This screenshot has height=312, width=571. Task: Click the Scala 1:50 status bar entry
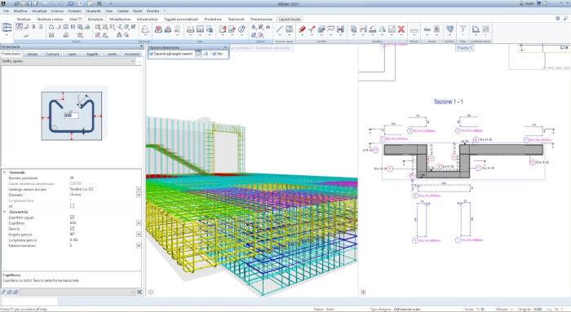[475, 309]
